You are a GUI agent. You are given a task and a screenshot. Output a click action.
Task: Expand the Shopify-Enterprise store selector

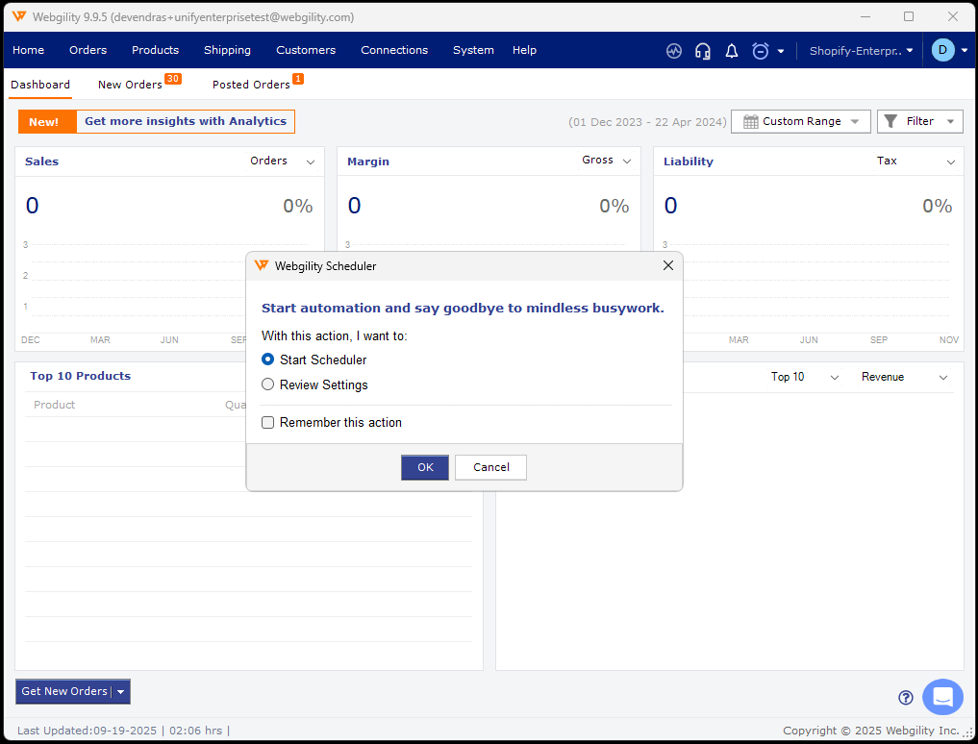pyautogui.click(x=861, y=51)
